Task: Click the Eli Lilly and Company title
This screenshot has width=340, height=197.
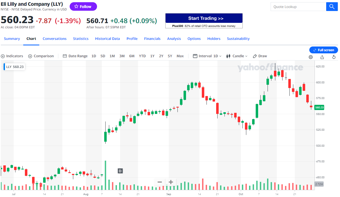Action: (x=32, y=4)
